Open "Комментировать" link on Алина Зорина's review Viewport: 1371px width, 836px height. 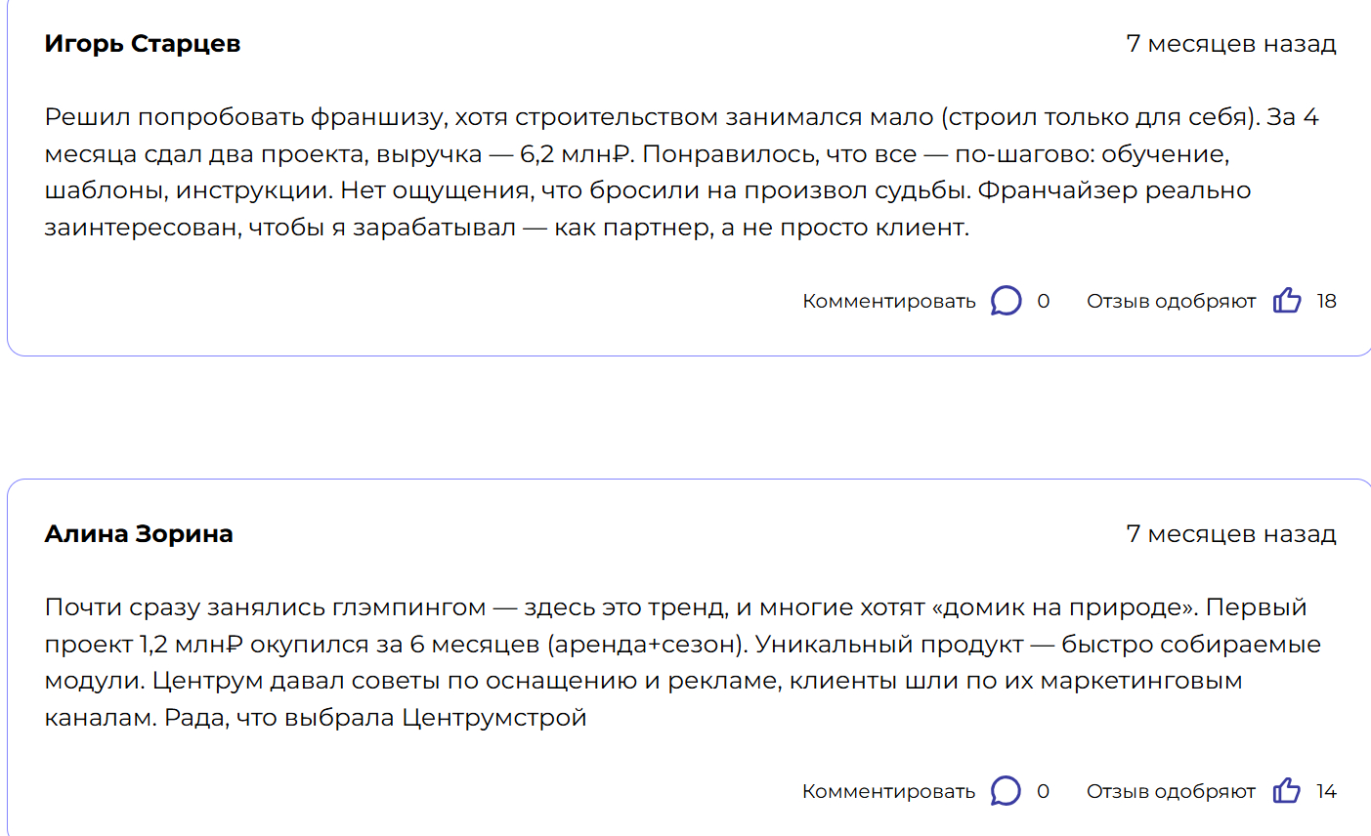888,792
